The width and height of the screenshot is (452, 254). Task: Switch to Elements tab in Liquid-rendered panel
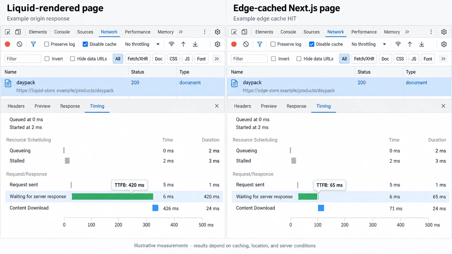coord(38,32)
